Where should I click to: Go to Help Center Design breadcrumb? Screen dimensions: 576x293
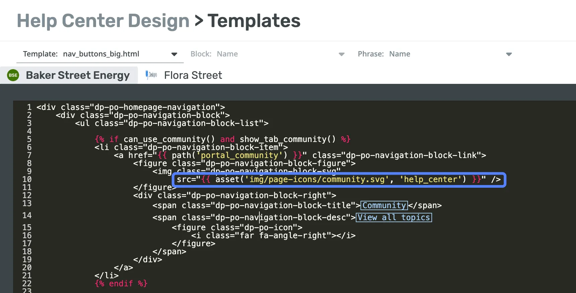click(103, 21)
